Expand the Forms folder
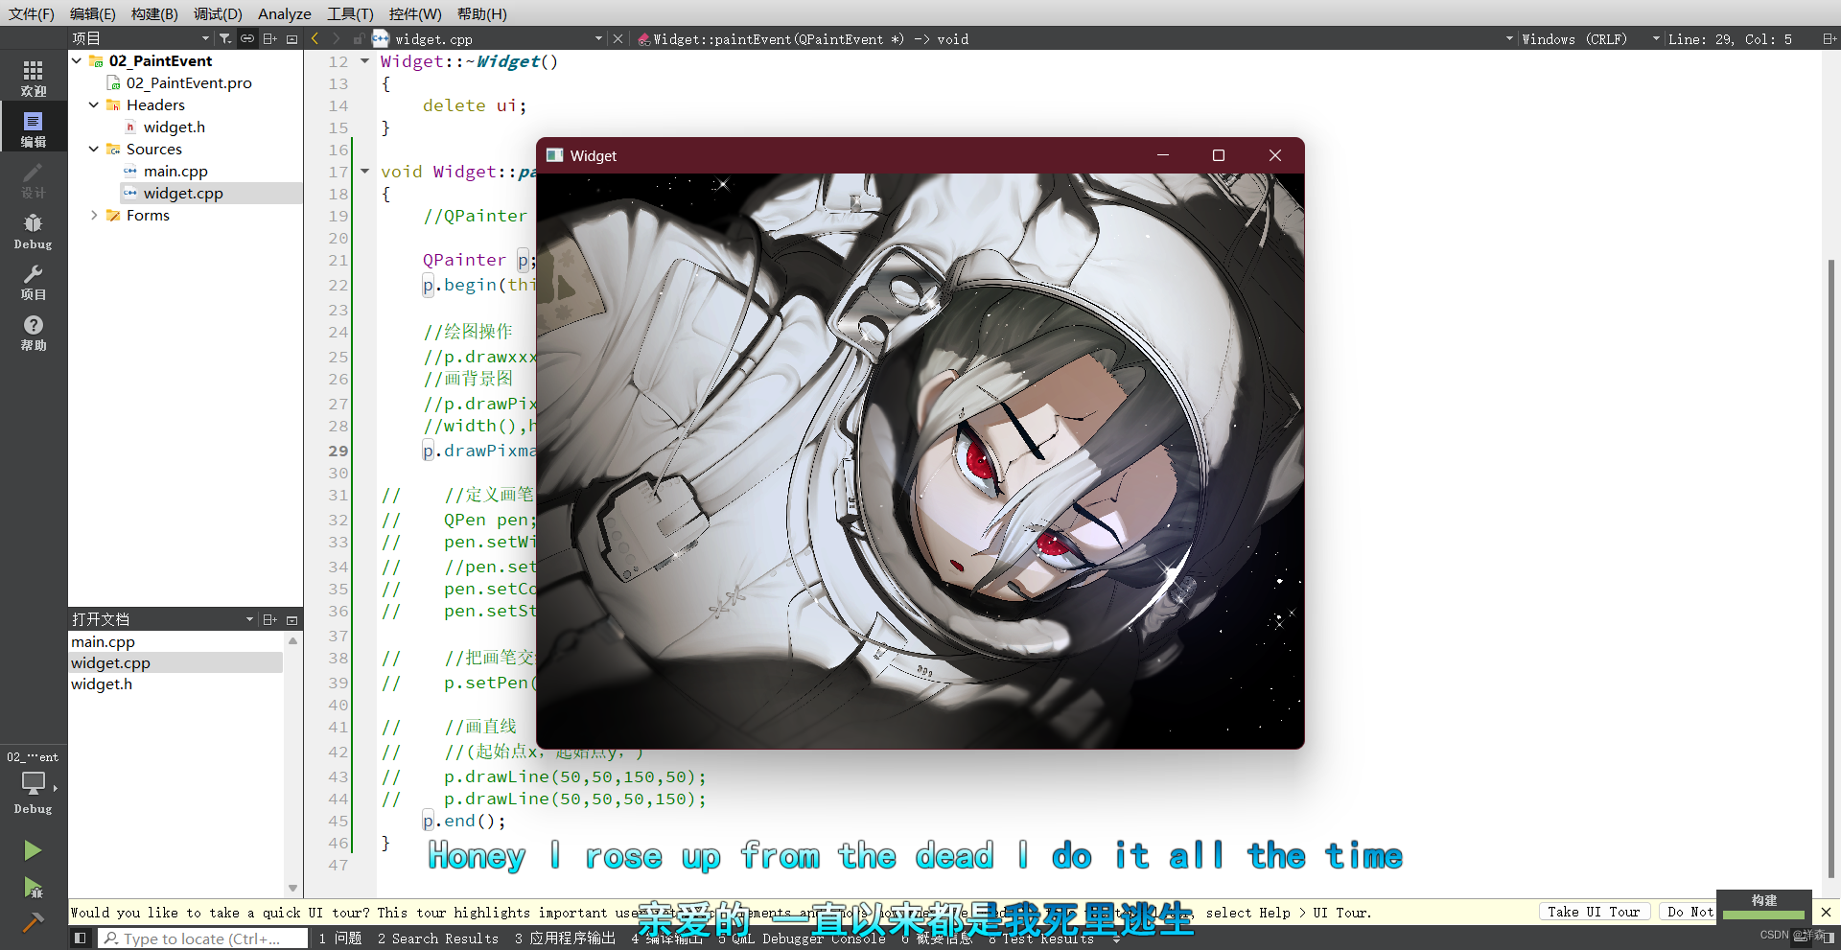This screenshot has height=950, width=1841. [x=94, y=215]
